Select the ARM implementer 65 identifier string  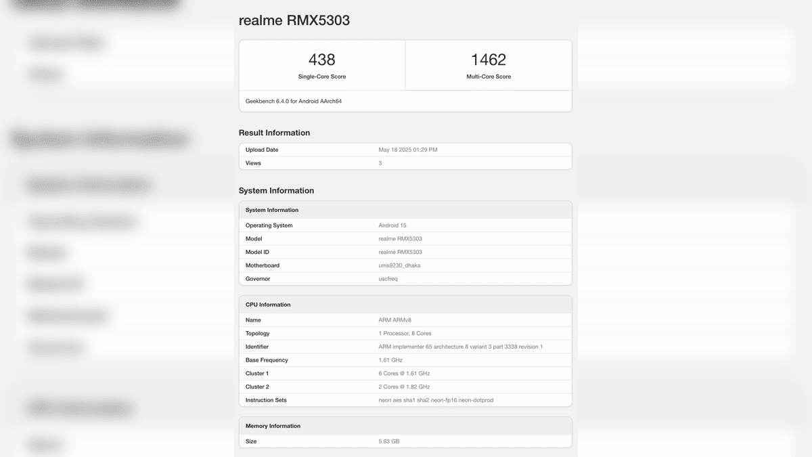[461, 347]
